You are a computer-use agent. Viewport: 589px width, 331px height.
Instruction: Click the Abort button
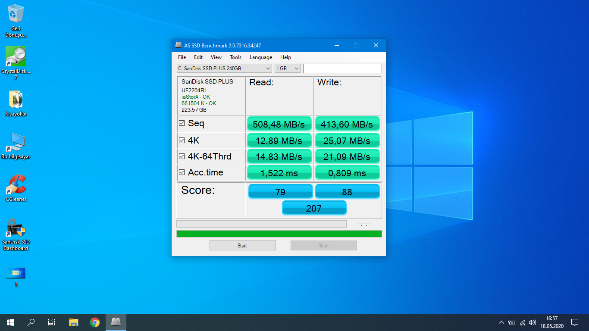324,246
